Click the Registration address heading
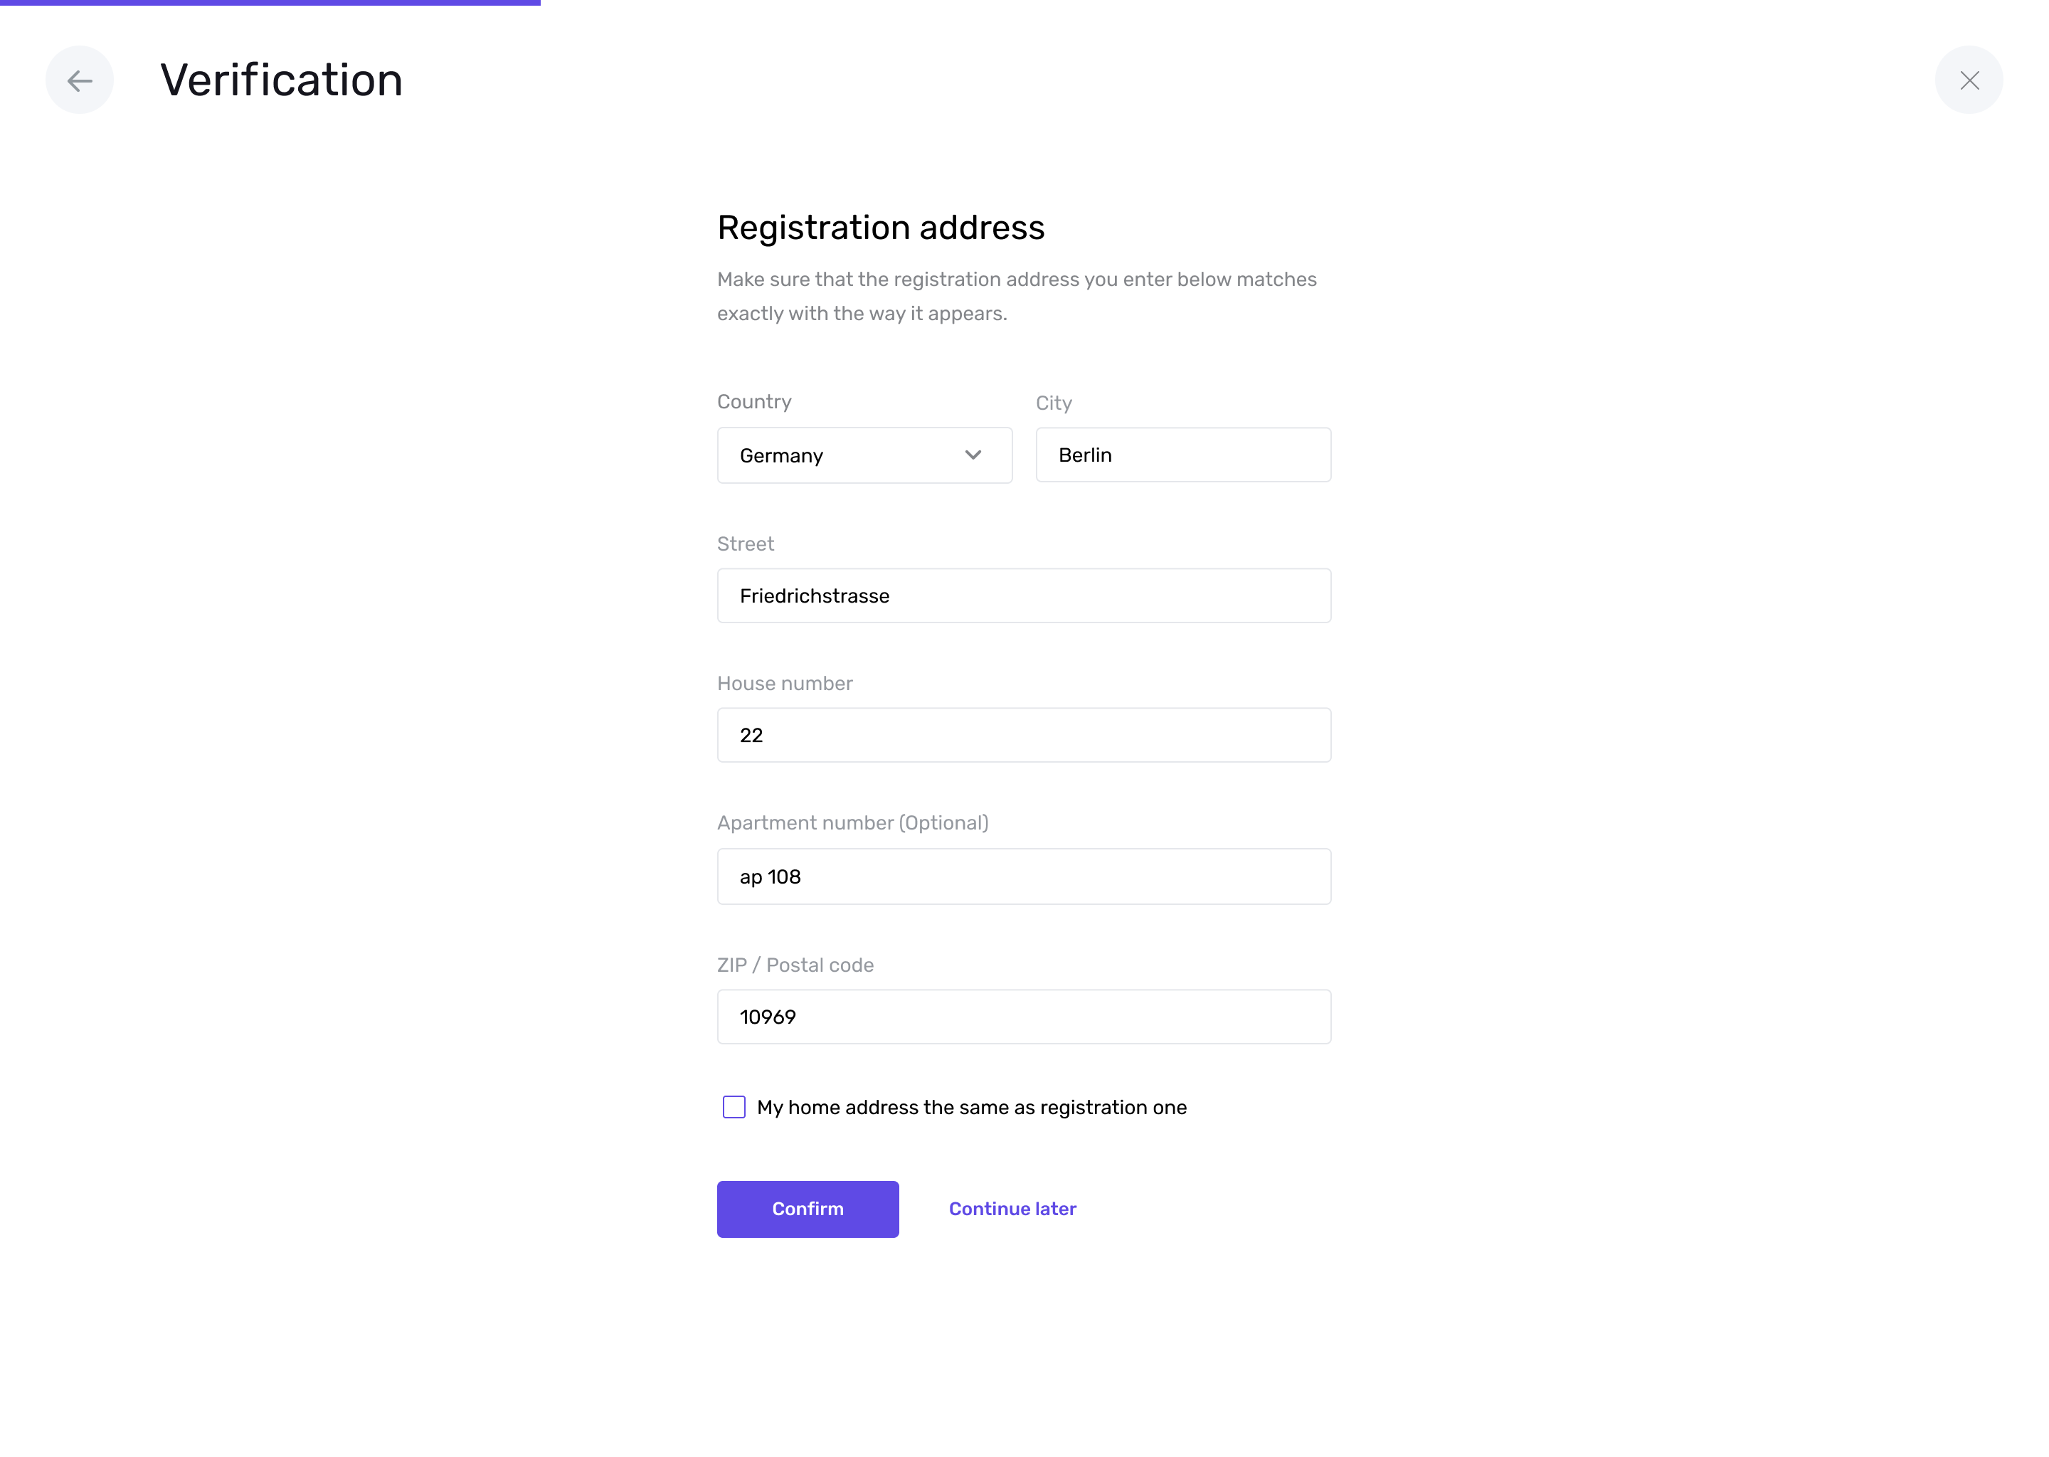2049x1457 pixels. click(x=881, y=228)
